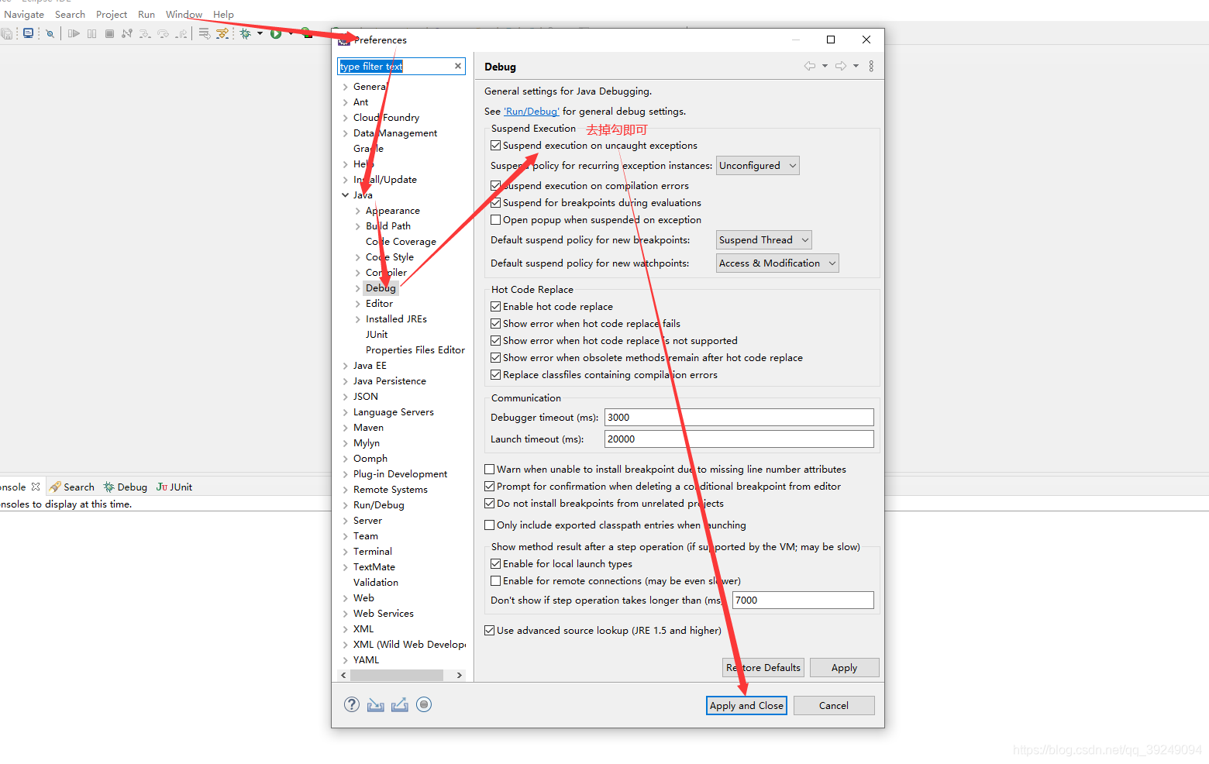1209x764 pixels.
Task: Click the Drop to Frame toolbar icon
Action: (x=205, y=33)
